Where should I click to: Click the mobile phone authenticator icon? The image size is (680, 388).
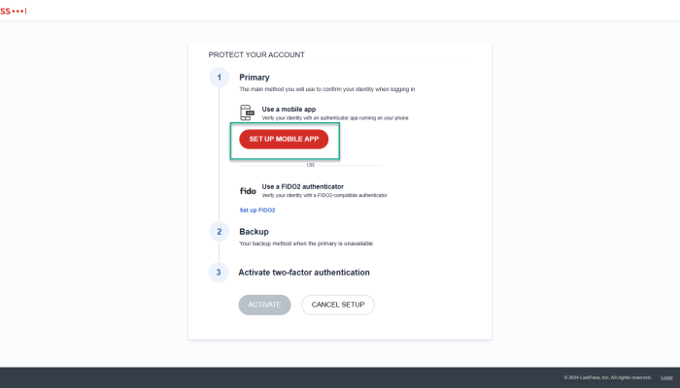tap(247, 113)
